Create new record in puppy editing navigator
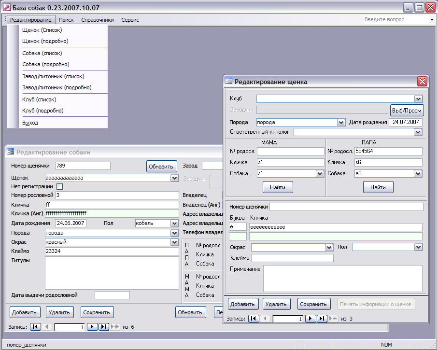438x350 pixels. pos(333,319)
